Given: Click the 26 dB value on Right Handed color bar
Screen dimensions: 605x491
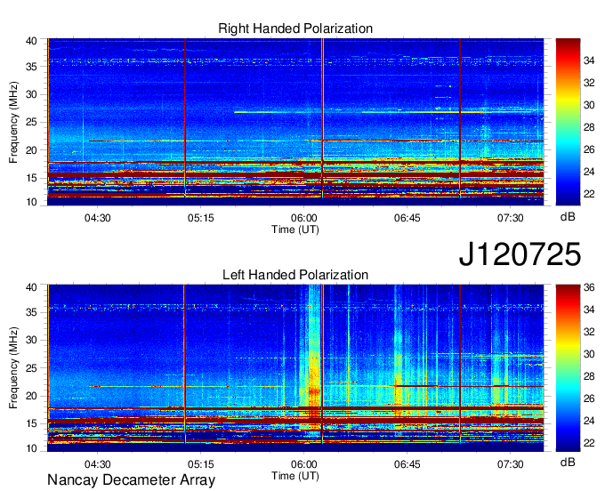Looking at the screenshot, I should [589, 149].
